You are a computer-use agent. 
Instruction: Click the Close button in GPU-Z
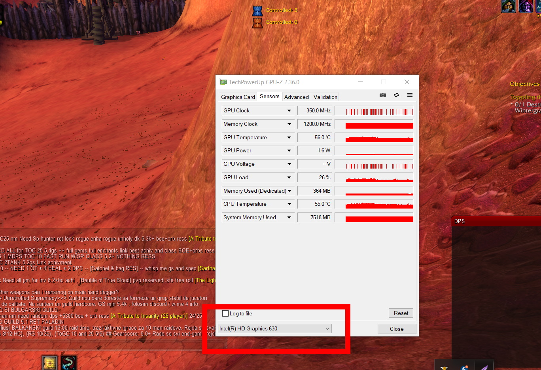[397, 329]
